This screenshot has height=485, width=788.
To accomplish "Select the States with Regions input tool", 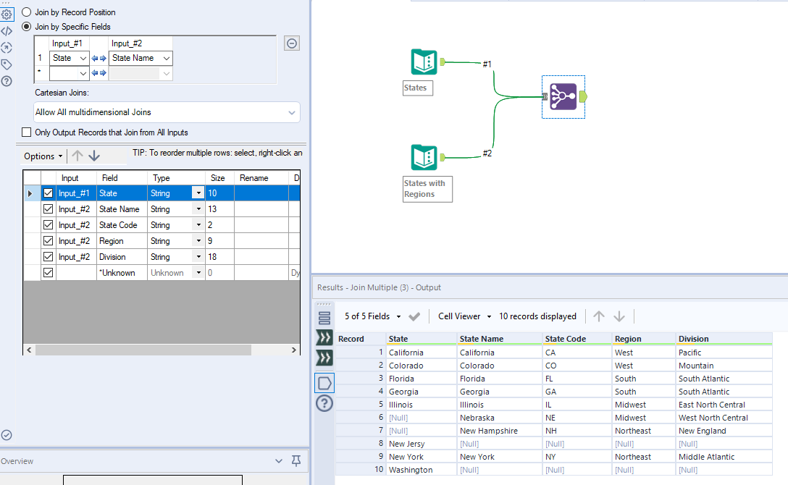I will coord(424,157).
